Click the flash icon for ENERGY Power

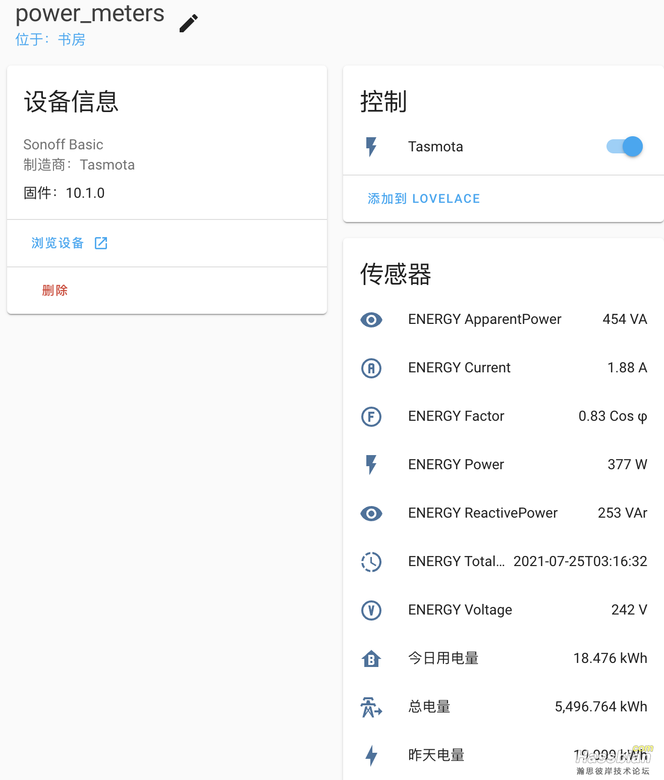371,465
